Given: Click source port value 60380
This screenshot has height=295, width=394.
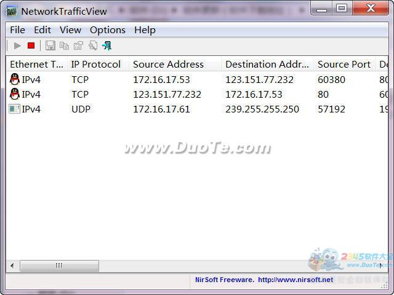Looking at the screenshot, I should [x=331, y=79].
